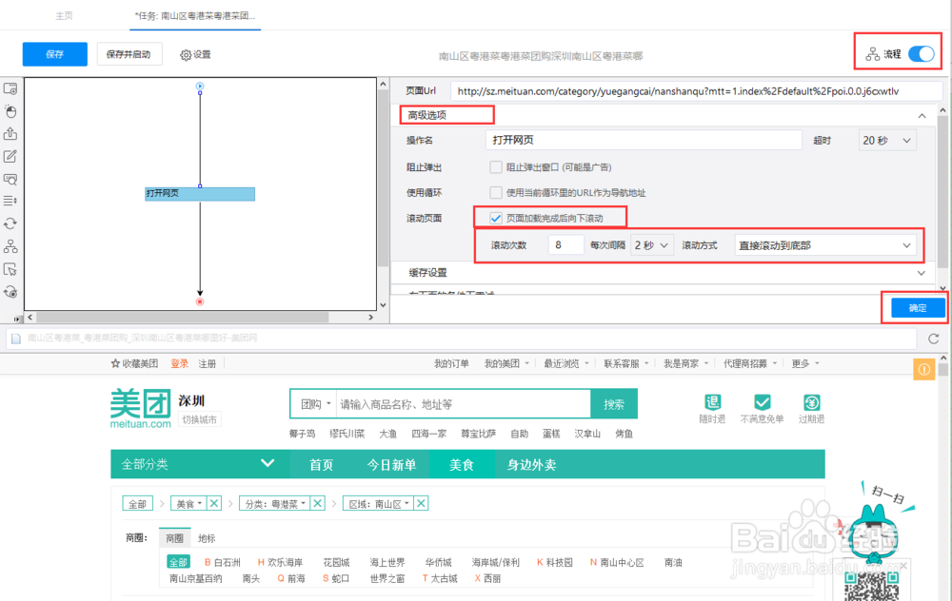Toggle the 流程 switch off
This screenshot has width=952, height=601.
pos(921,54)
